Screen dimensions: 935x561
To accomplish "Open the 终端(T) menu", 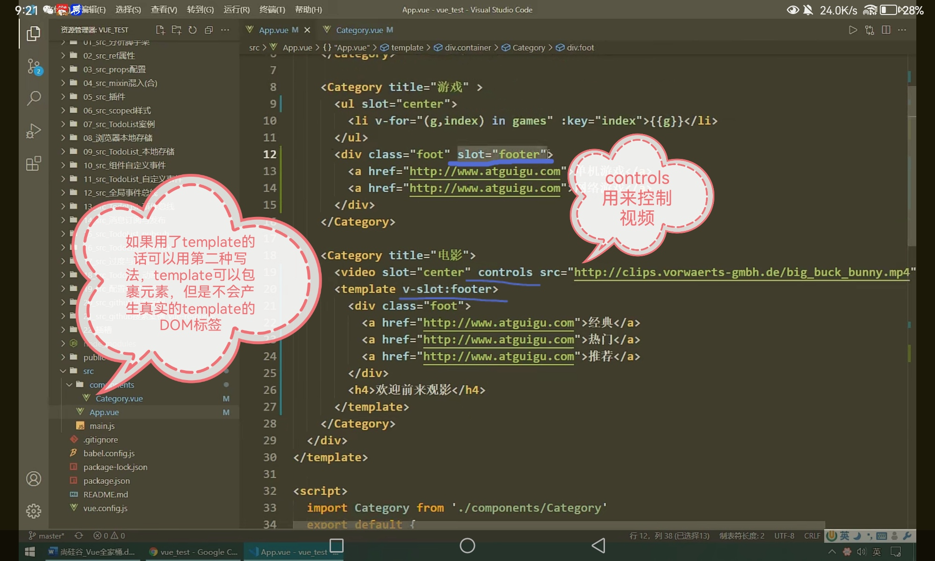I will point(272,9).
